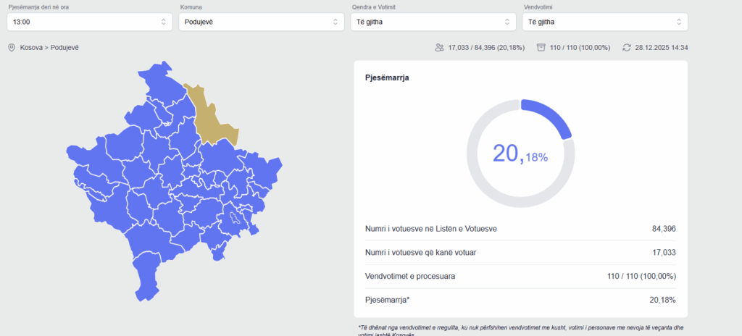Click the 28.12.2025 14:34 update timestamp
The width and height of the screenshot is (742, 336).
[x=661, y=48]
